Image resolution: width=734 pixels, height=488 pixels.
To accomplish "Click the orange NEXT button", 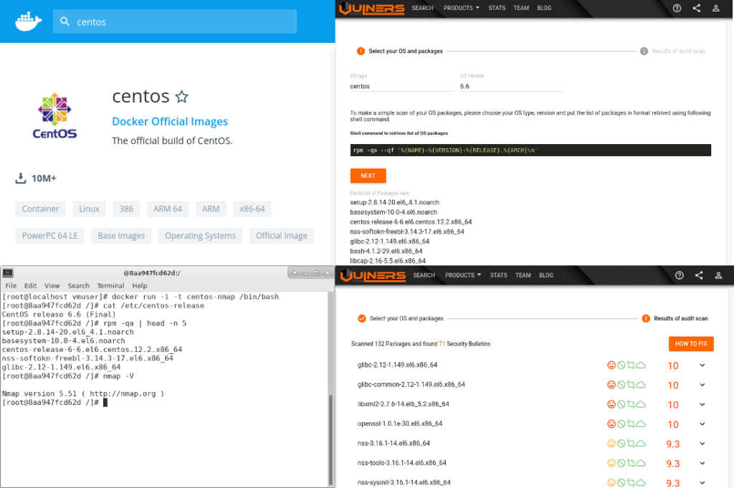I will tap(368, 176).
